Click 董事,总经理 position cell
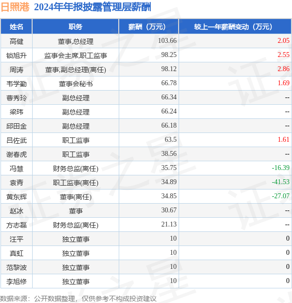This screenshot has height=303, width=292. pos(75,41)
